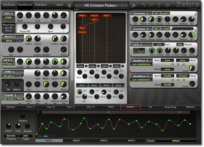Open the Noise 1 White type dropdown
The width and height of the screenshot is (204, 147).
click(x=9, y=41)
